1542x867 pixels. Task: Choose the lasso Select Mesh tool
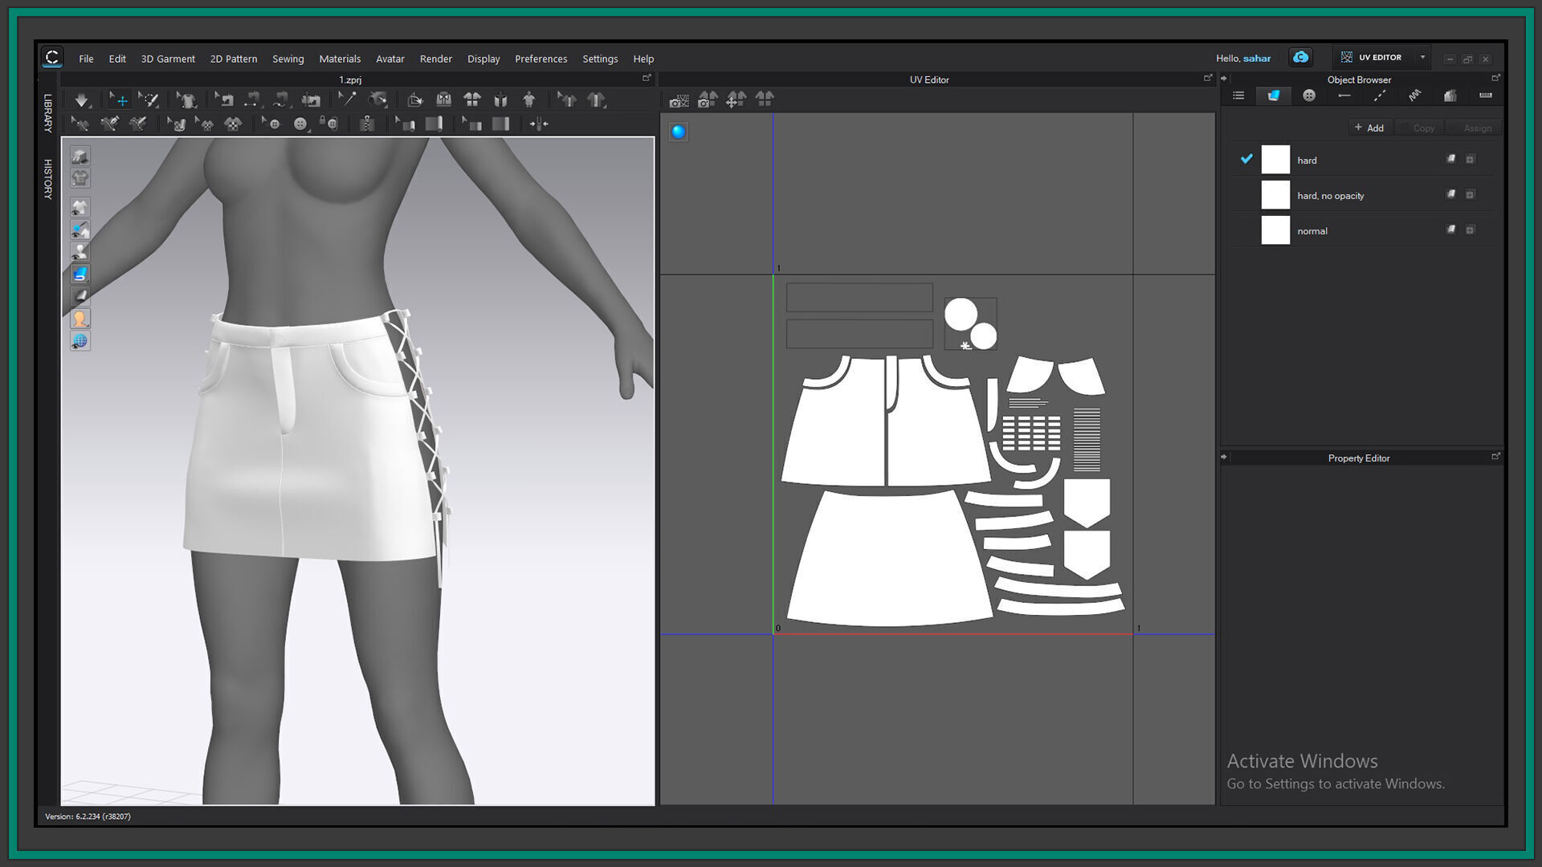point(149,100)
